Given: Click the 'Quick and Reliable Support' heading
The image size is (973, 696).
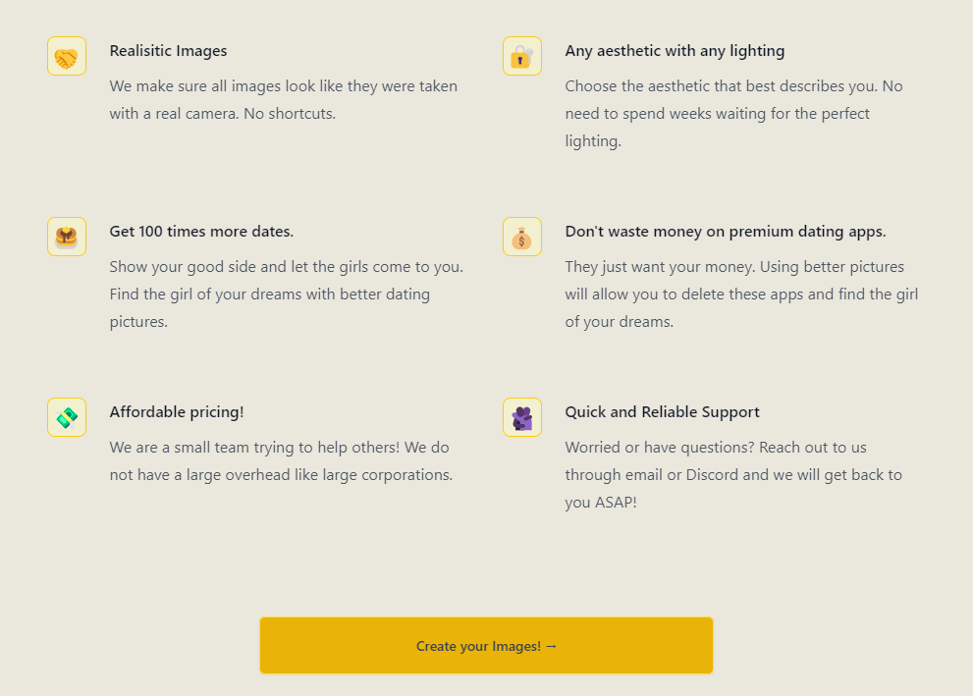Looking at the screenshot, I should 662,412.
